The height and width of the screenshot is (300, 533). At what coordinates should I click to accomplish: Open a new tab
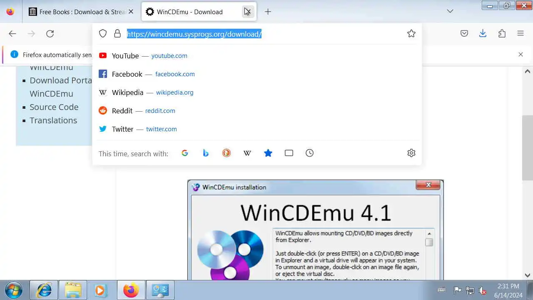click(x=268, y=12)
